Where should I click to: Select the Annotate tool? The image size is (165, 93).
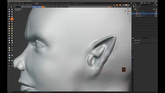9,68
